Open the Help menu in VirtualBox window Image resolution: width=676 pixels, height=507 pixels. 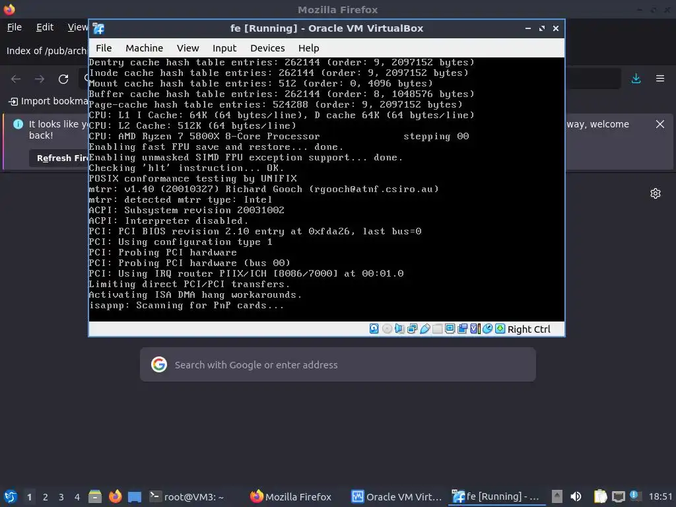(309, 48)
